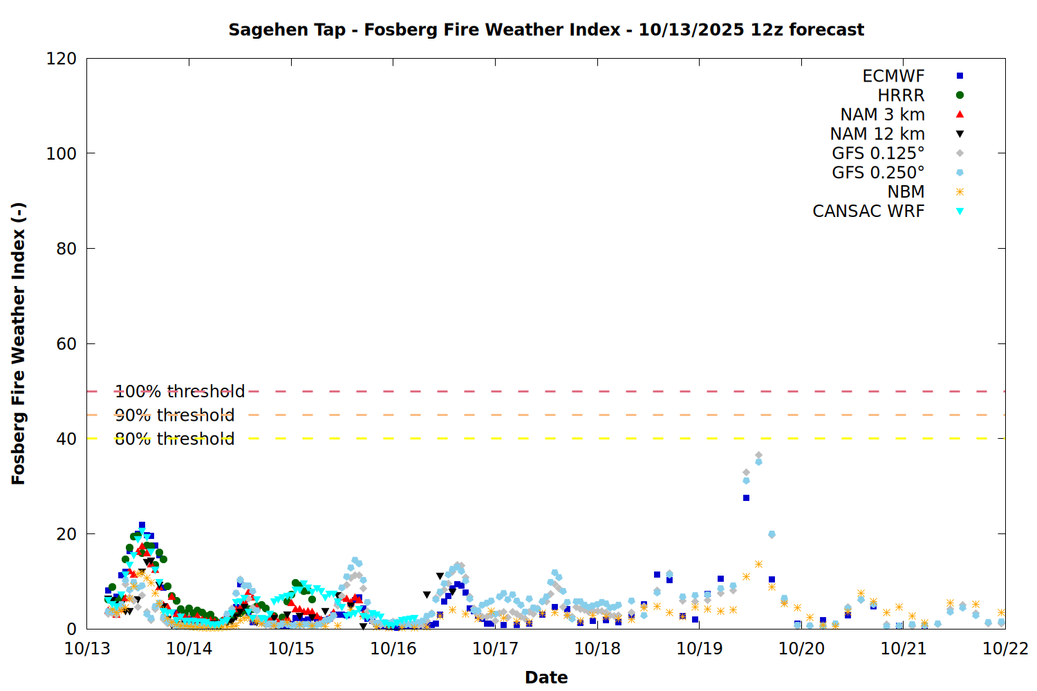Click the Fosberg Fire Weather Index axis label

tap(19, 343)
